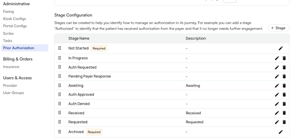Add a new stage with + Stage
295x140 pixels.
tap(278, 28)
